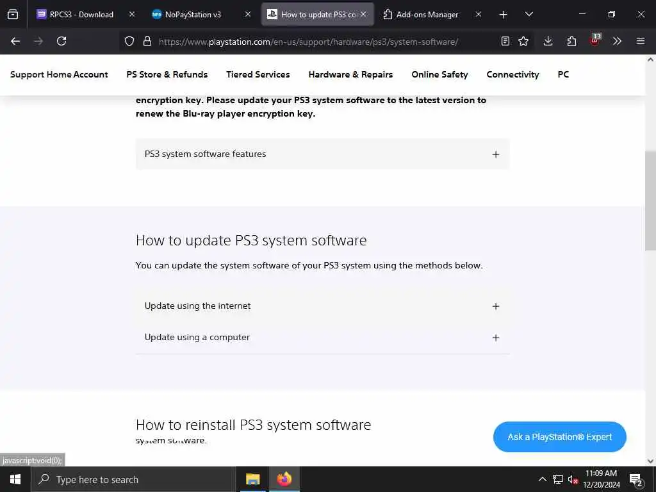Expand PS3 system software features section
Image resolution: width=656 pixels, height=492 pixels.
click(x=323, y=154)
